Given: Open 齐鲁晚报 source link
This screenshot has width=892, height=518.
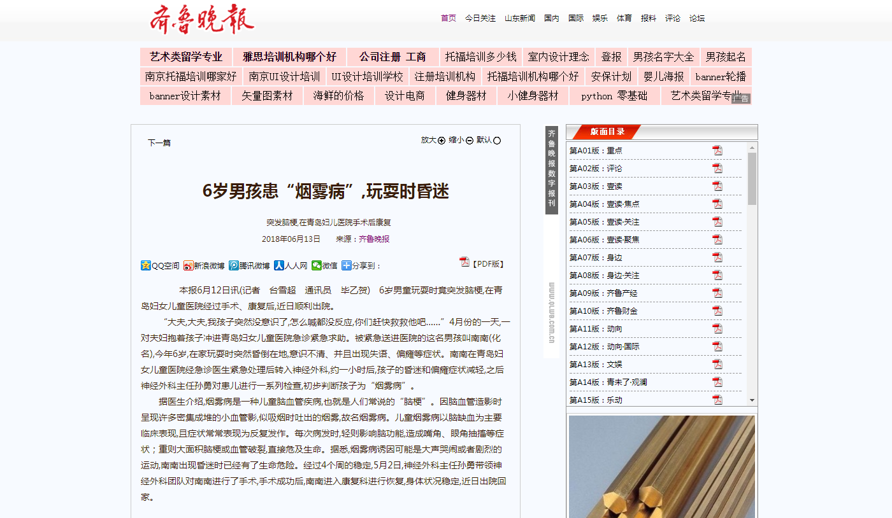Looking at the screenshot, I should point(374,239).
